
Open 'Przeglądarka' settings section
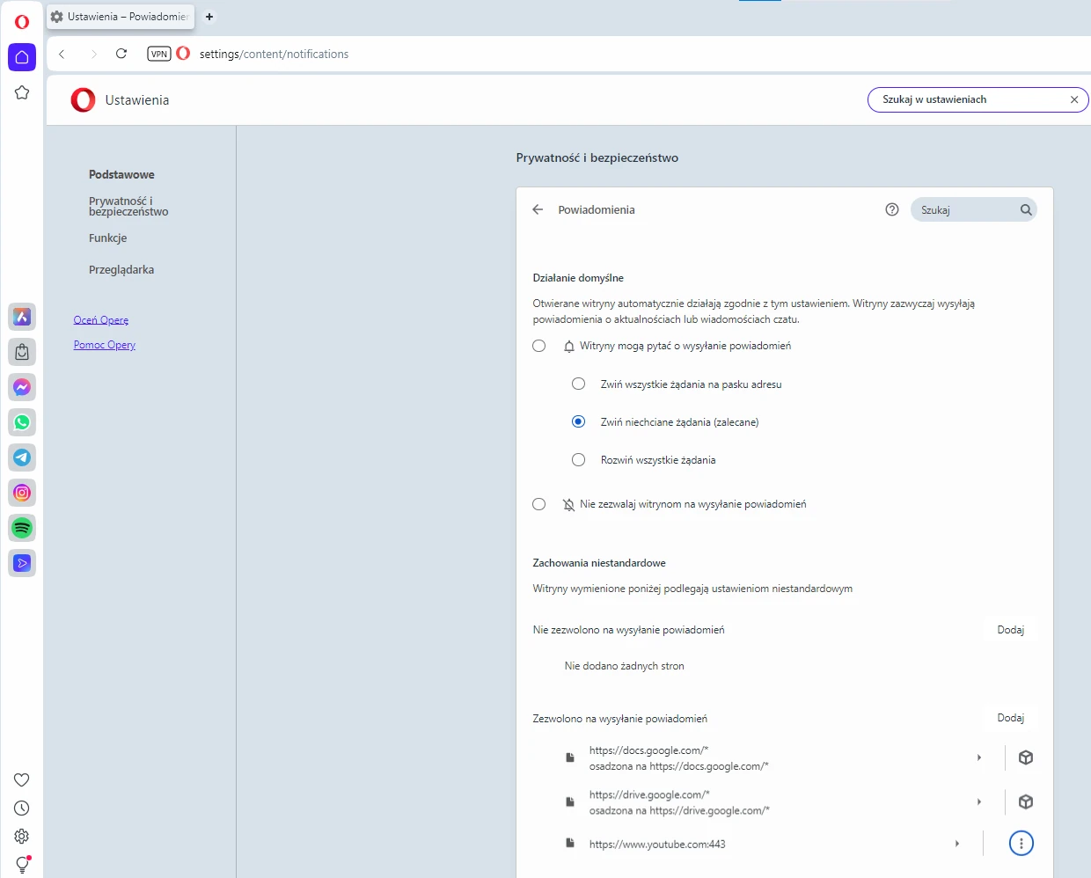tap(121, 270)
